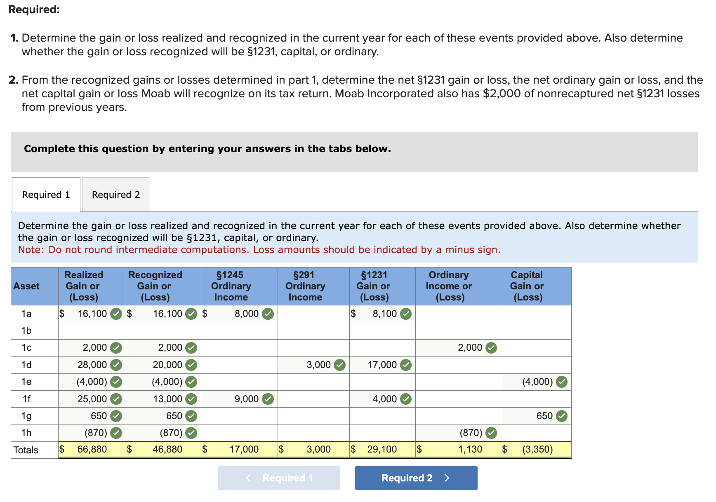The image size is (716, 502).
Task: Click green checkmark beside 1d Recognized 20,000
Action: coord(191,365)
